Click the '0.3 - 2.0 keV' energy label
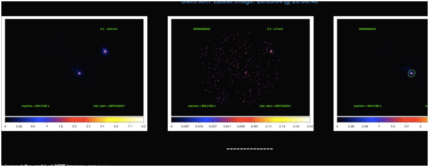This screenshot has height=167, width=429. (275, 29)
